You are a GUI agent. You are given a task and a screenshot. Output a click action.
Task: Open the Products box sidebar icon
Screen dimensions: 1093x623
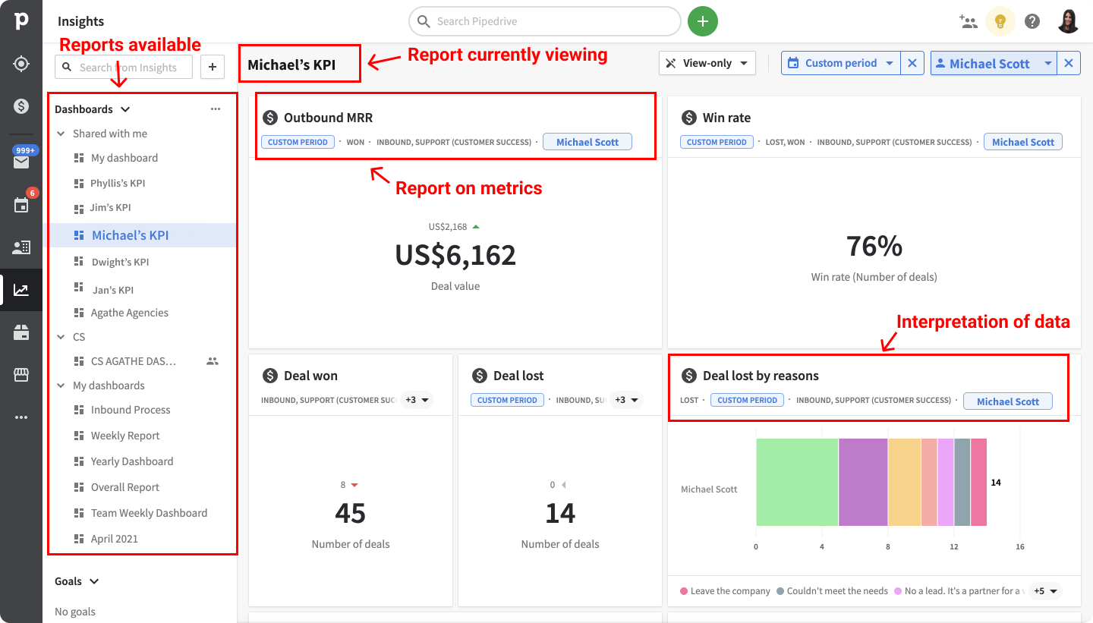[21, 332]
